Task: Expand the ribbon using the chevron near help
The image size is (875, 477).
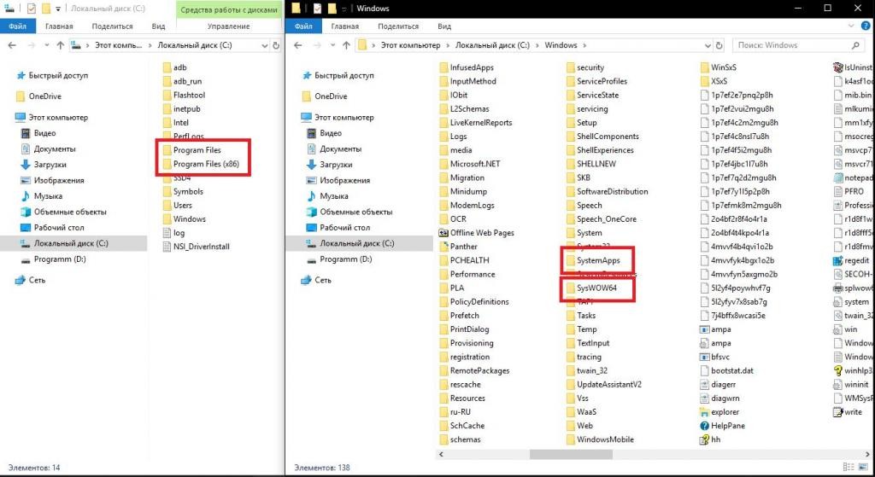Action: click(x=851, y=26)
